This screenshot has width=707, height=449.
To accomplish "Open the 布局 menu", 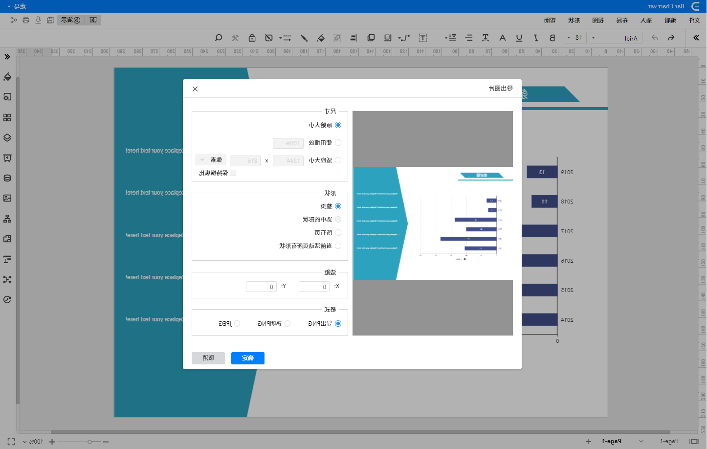I will [622, 20].
